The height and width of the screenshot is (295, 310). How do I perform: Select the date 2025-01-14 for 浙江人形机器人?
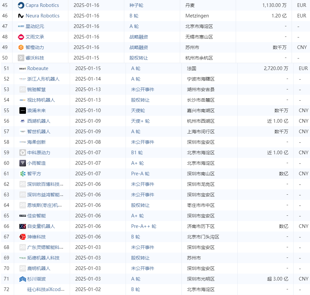tap(88, 79)
